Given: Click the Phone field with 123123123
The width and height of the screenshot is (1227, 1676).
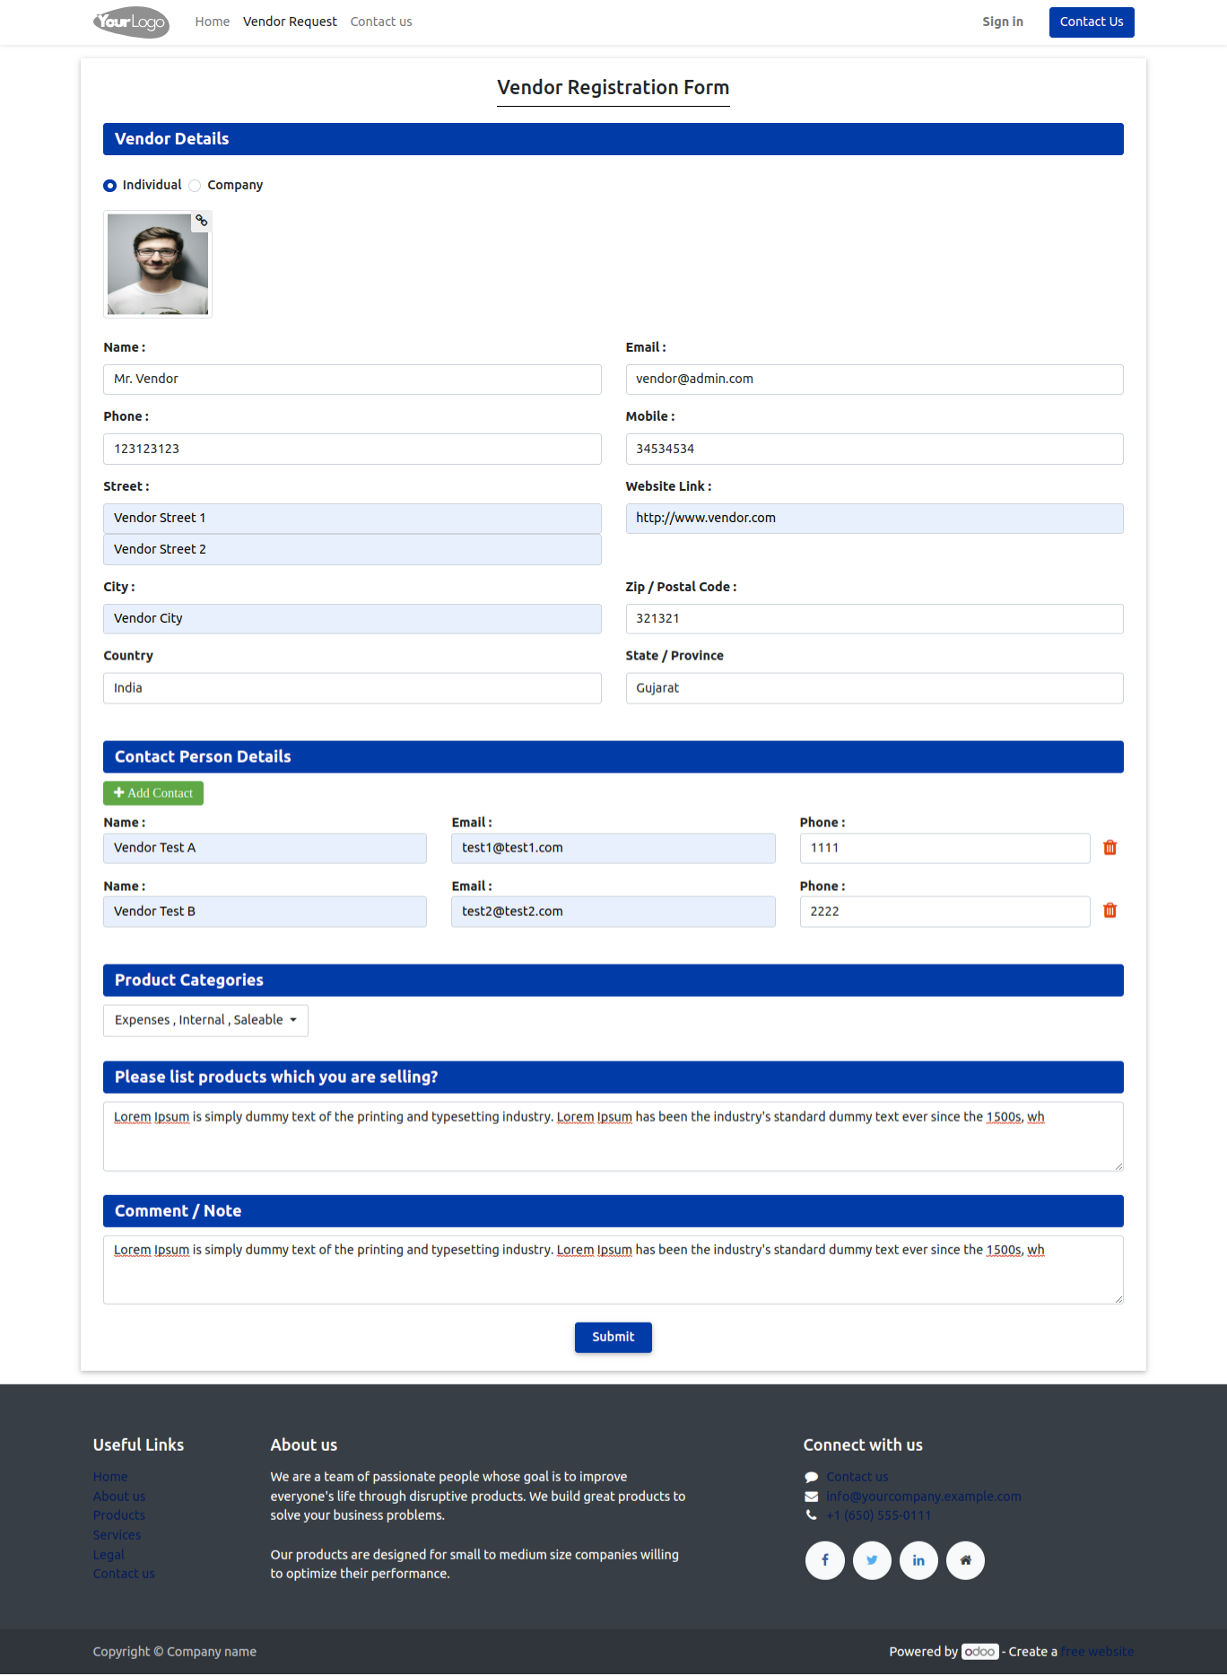Looking at the screenshot, I should pos(352,450).
